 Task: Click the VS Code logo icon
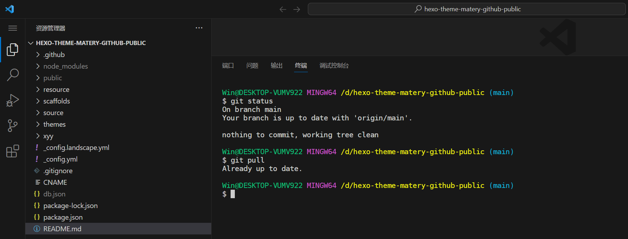(x=10, y=9)
